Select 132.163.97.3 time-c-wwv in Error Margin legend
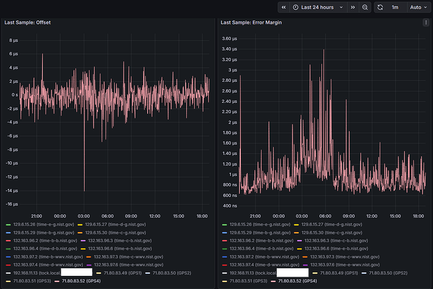Image resolution: width=433 pixels, height=289 pixels. [x=345, y=257]
